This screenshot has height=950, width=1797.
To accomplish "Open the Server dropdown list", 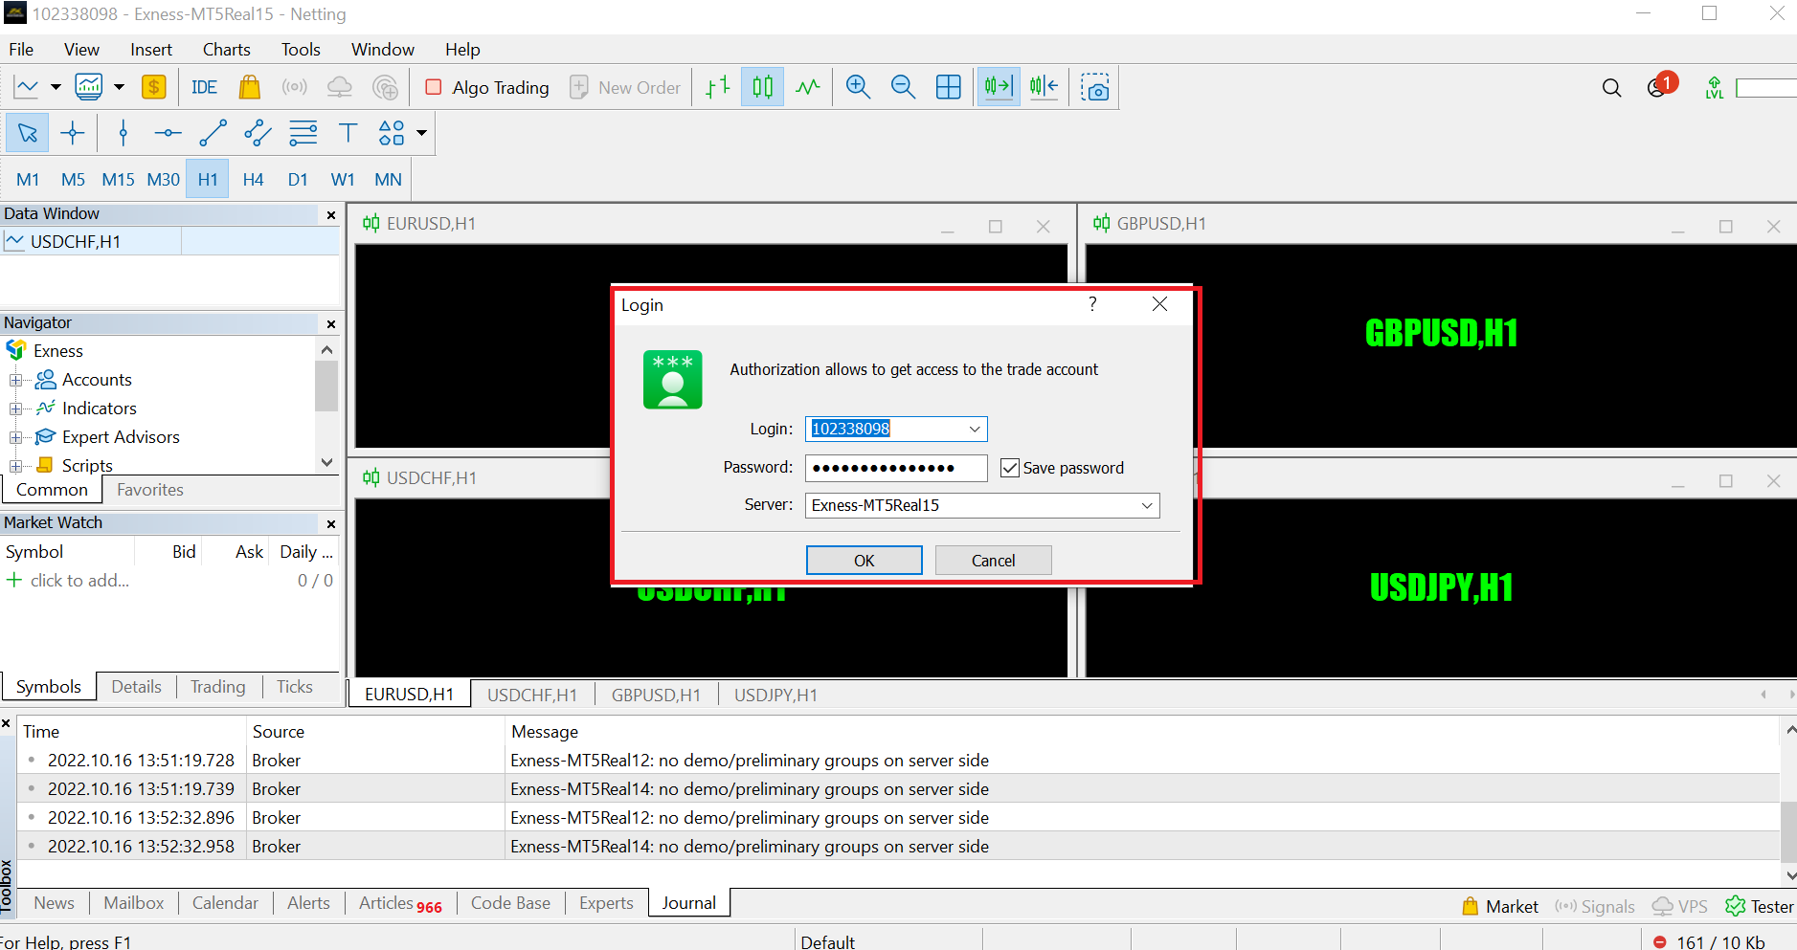I will coord(1147,505).
